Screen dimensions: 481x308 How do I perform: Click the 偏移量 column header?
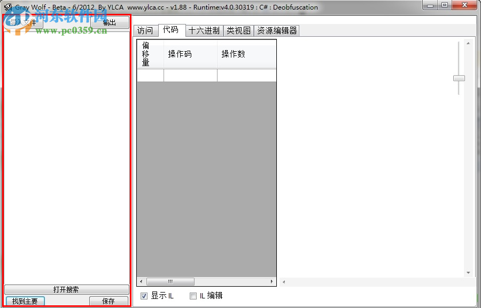pyautogui.click(x=150, y=54)
